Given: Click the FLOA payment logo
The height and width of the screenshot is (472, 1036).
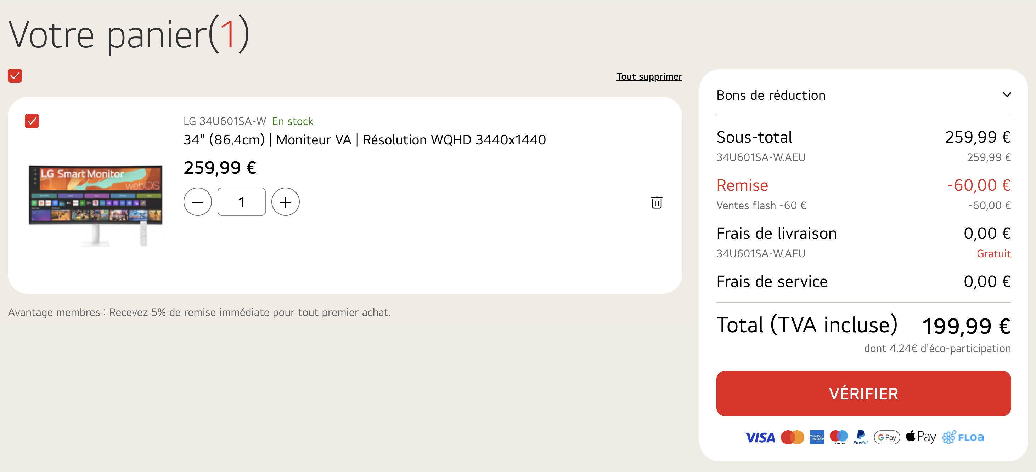Looking at the screenshot, I should tap(963, 437).
